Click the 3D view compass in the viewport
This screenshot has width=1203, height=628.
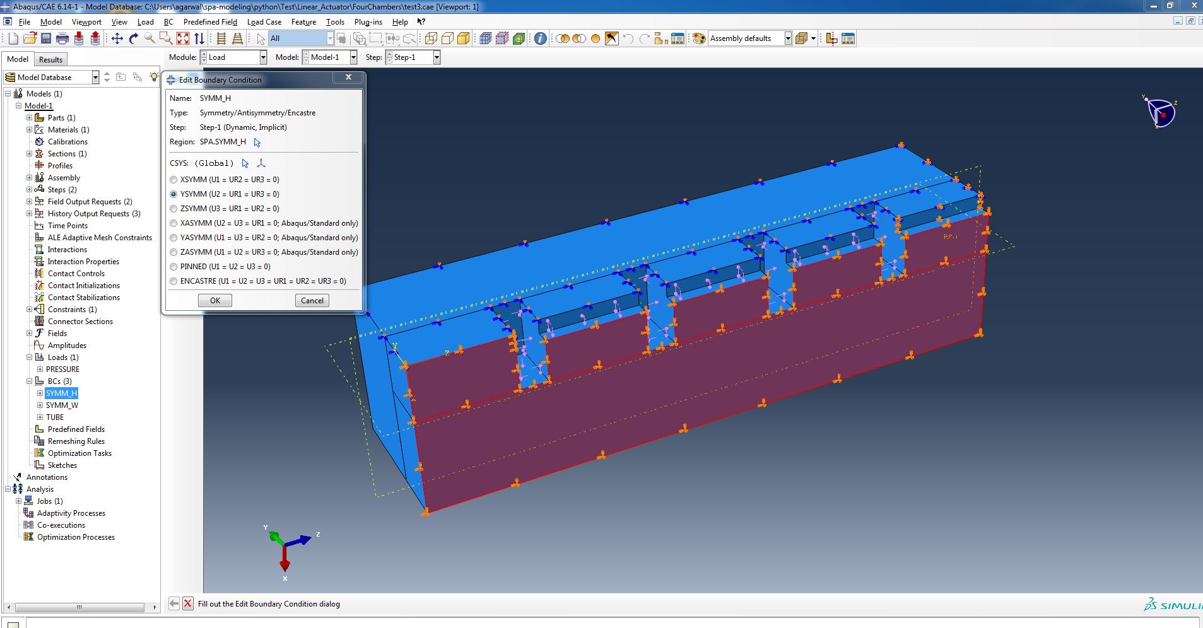pos(1160,112)
